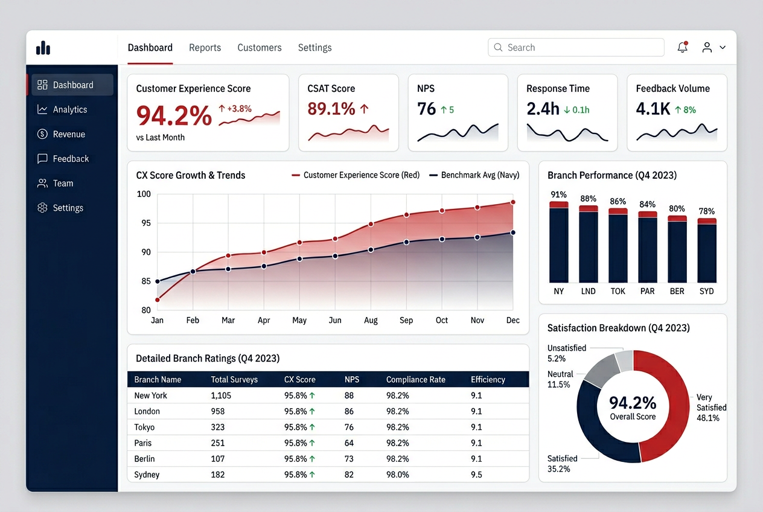763x512 pixels.
Task: Click the 80% label above BER bar
Action: [x=677, y=209]
